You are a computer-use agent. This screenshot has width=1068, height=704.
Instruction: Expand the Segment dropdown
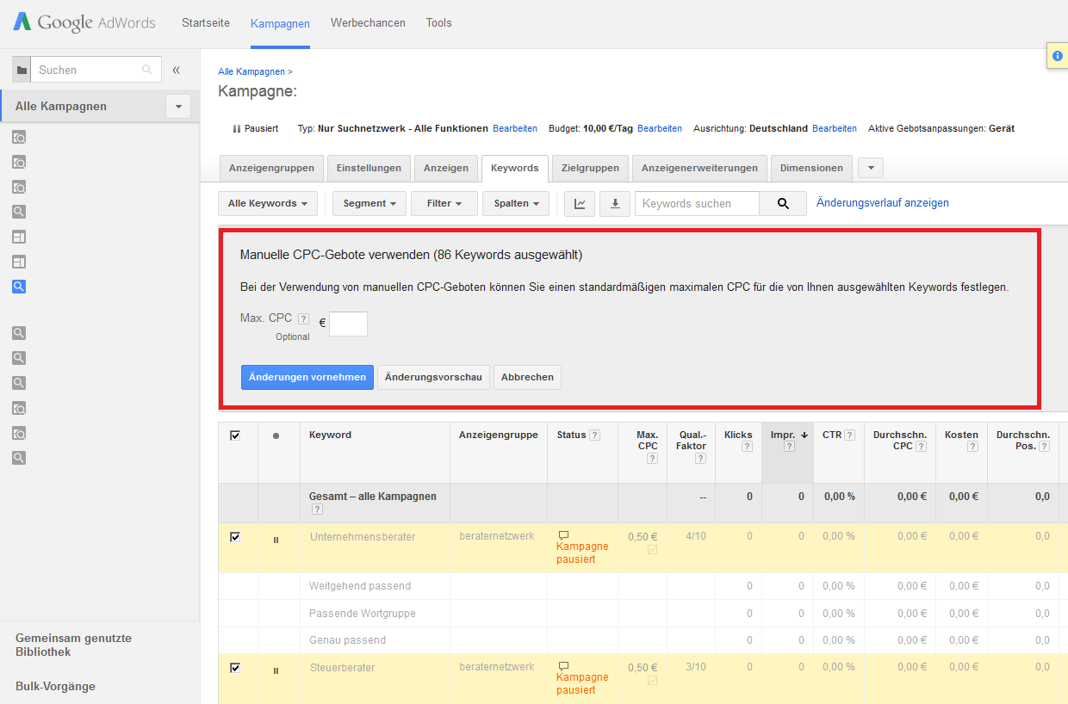point(369,204)
